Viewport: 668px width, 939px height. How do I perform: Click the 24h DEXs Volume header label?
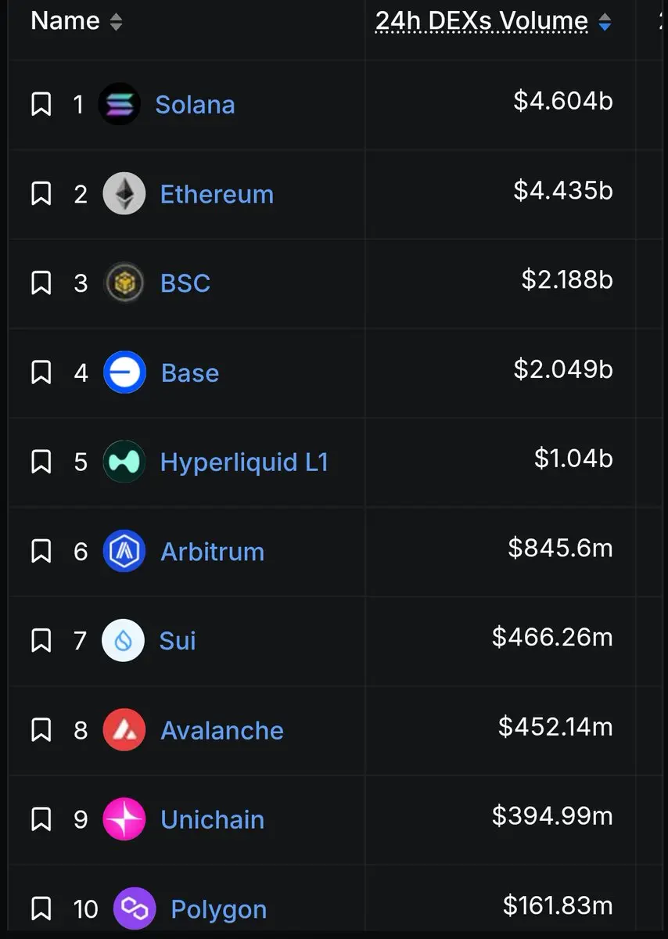tap(482, 21)
